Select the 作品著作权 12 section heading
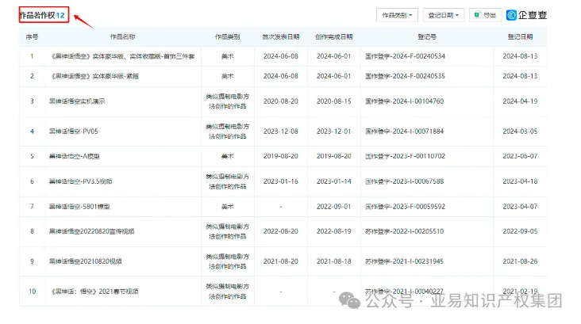 42,15
